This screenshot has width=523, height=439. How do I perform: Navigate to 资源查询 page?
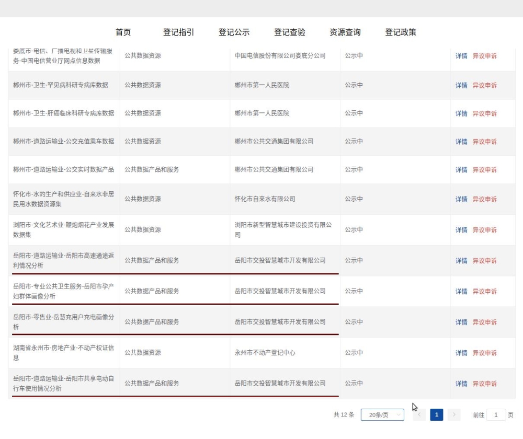[x=345, y=32]
